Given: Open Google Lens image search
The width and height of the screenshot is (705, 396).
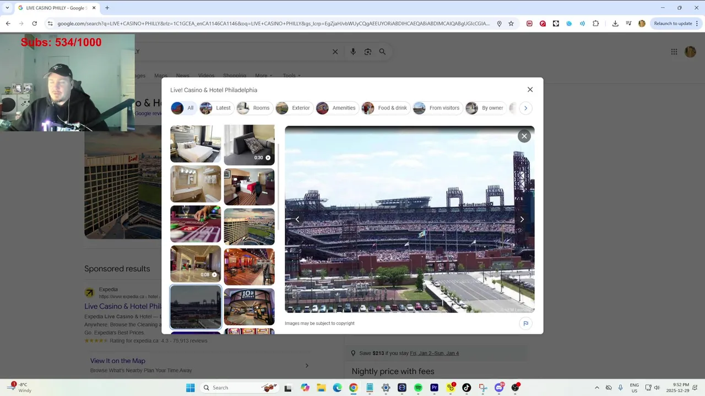Looking at the screenshot, I should 368,52.
